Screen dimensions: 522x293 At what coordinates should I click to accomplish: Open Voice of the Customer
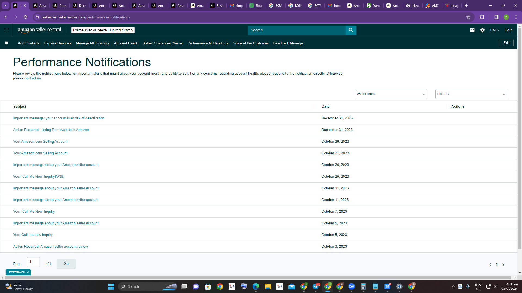tap(251, 43)
